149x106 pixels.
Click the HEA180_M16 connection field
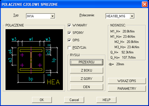click(120, 16)
